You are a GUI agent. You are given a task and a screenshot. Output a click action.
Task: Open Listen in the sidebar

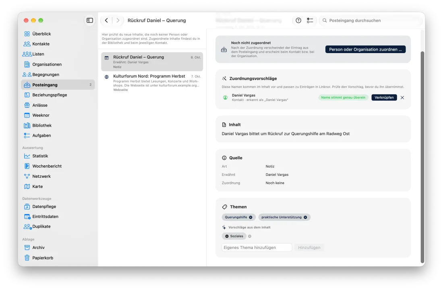coord(58,54)
